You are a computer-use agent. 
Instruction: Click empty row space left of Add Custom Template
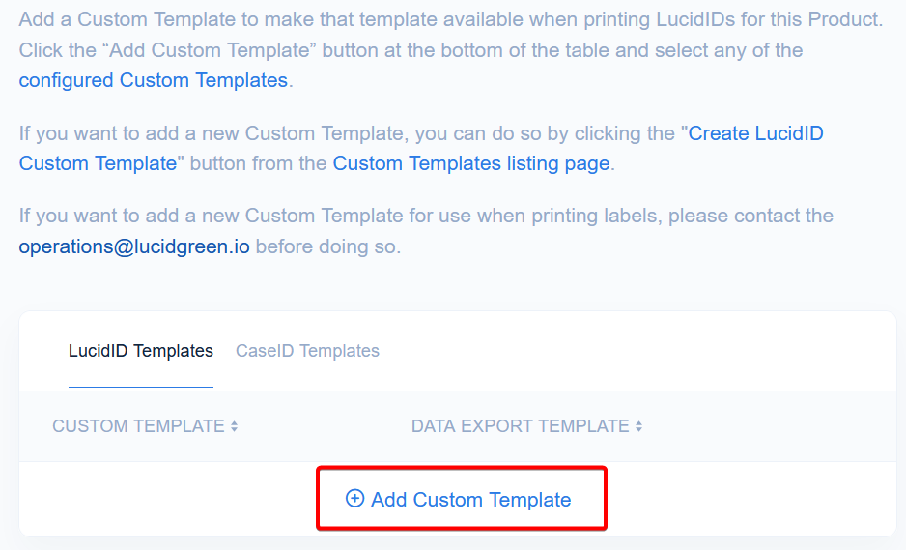pos(164,499)
